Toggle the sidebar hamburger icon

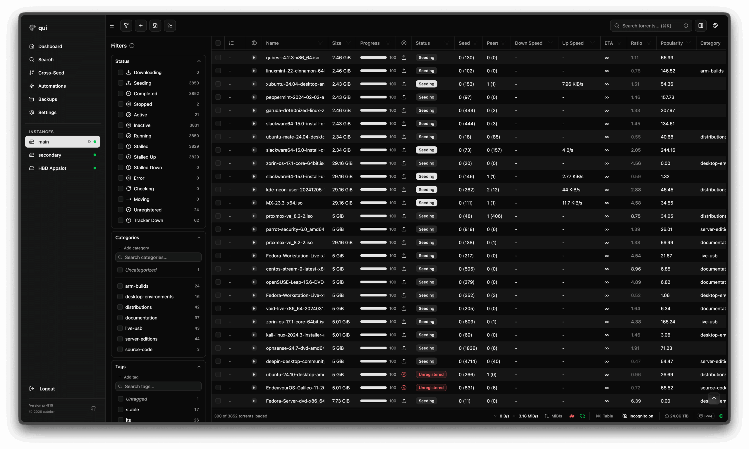112,26
